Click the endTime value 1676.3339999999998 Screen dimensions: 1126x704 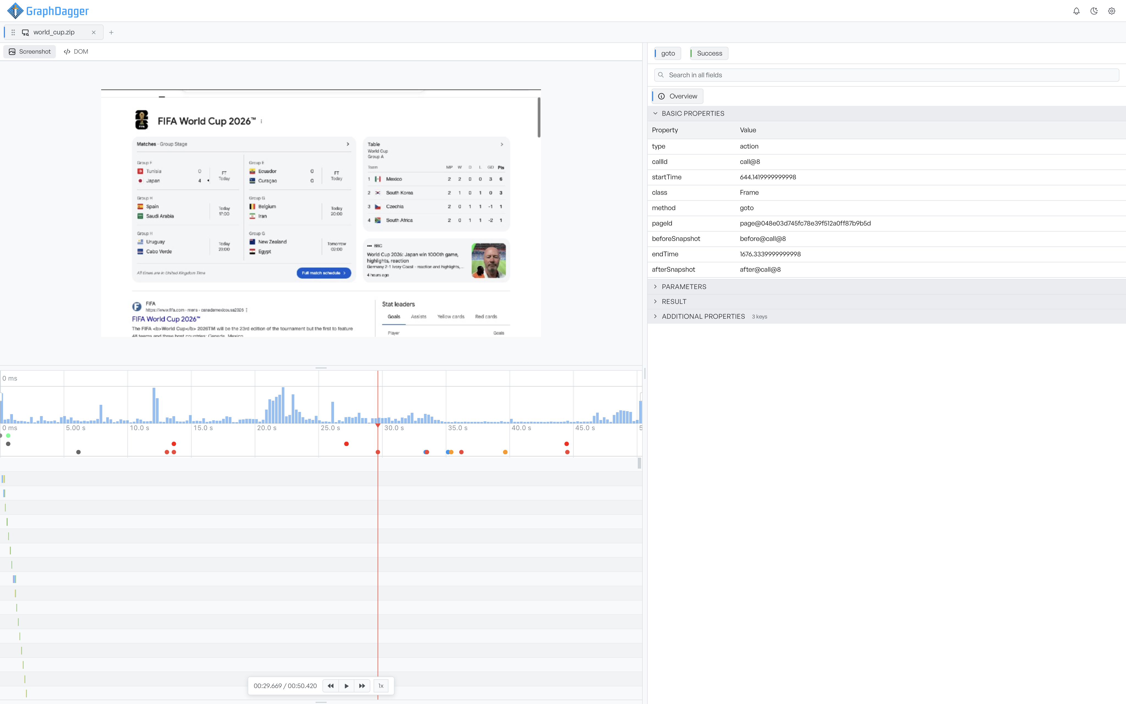click(x=770, y=254)
